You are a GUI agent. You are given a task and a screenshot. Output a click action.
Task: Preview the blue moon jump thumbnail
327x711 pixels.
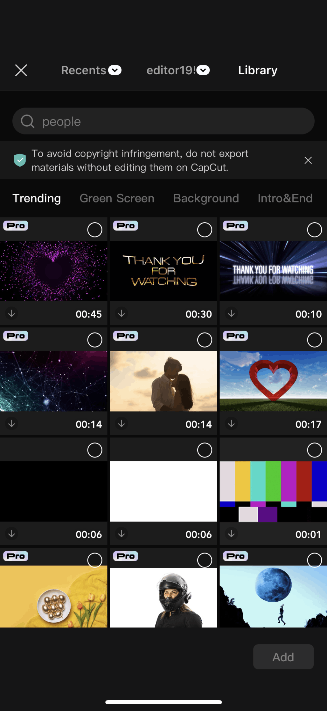pos(273,597)
